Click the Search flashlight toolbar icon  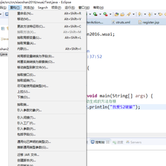click(x=129, y=14)
